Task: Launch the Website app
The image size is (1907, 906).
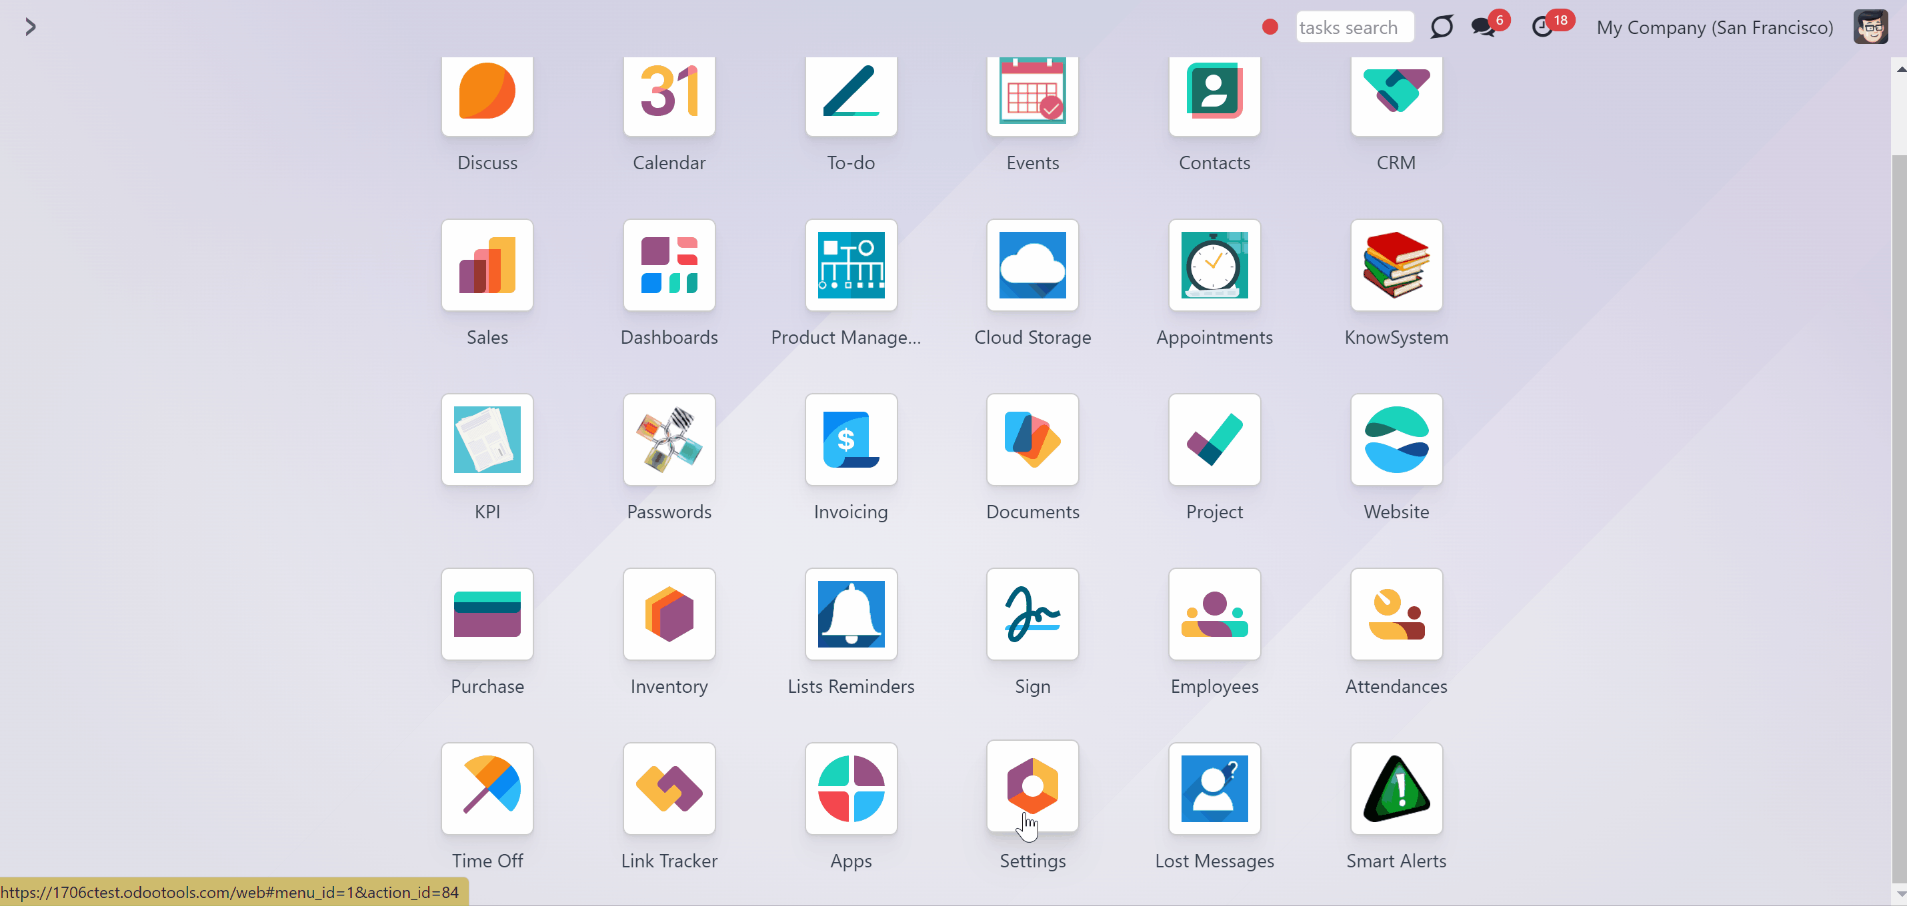Action: coord(1397,440)
